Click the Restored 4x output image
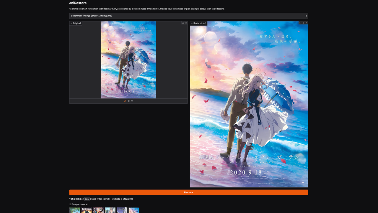 pyautogui.click(x=249, y=104)
